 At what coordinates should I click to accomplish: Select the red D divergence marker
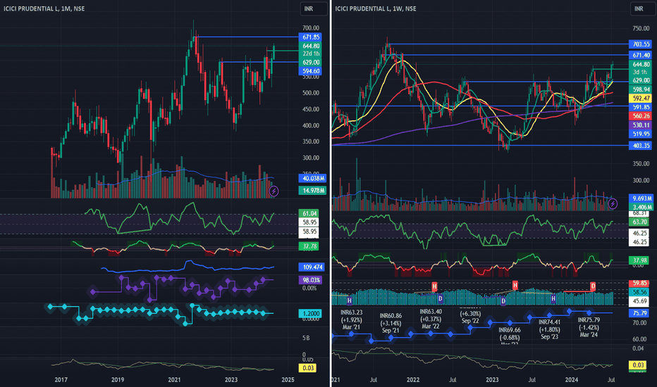tap(593, 286)
